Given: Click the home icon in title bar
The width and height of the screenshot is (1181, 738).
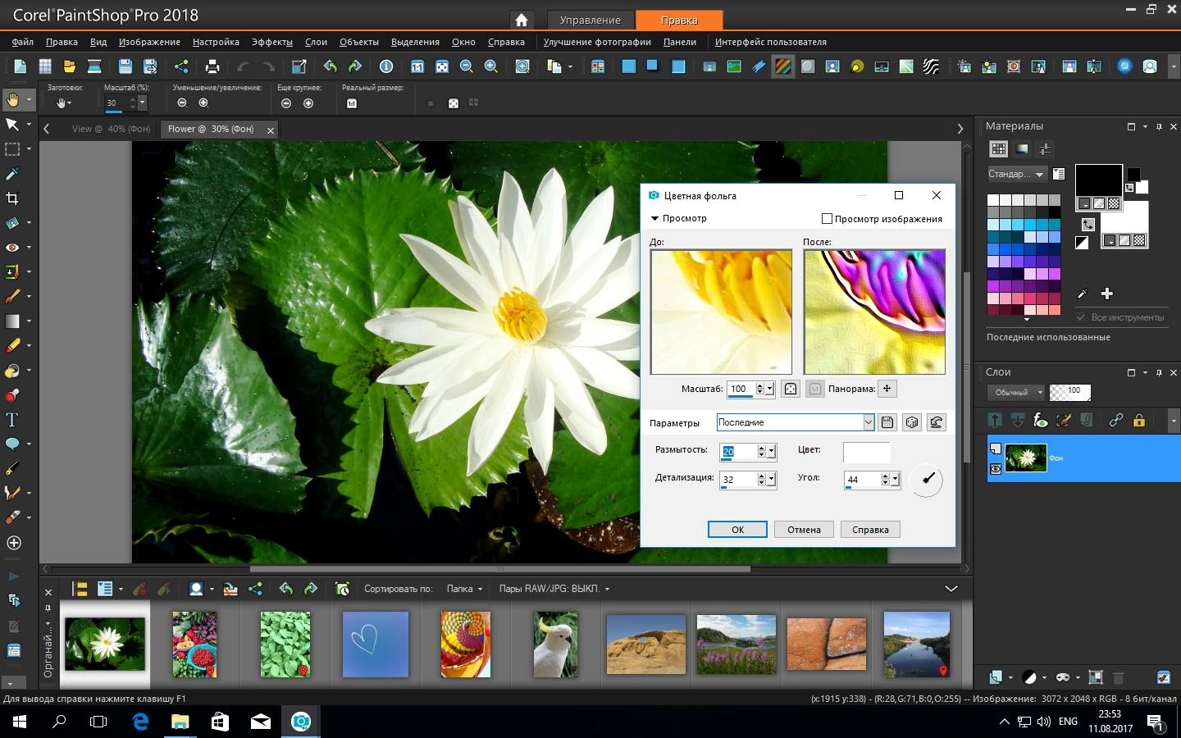Looking at the screenshot, I should [x=521, y=20].
